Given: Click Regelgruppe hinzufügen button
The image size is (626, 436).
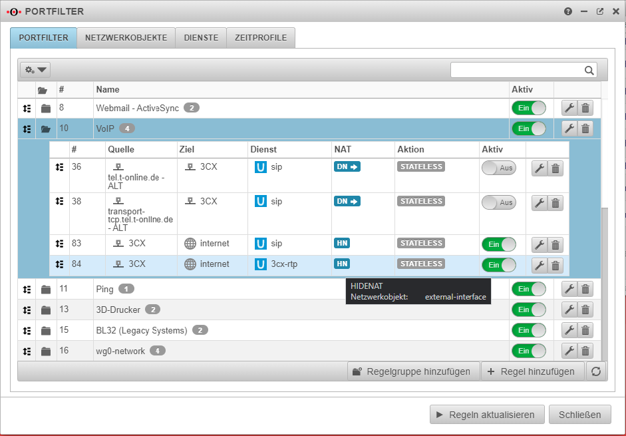Looking at the screenshot, I should (413, 371).
